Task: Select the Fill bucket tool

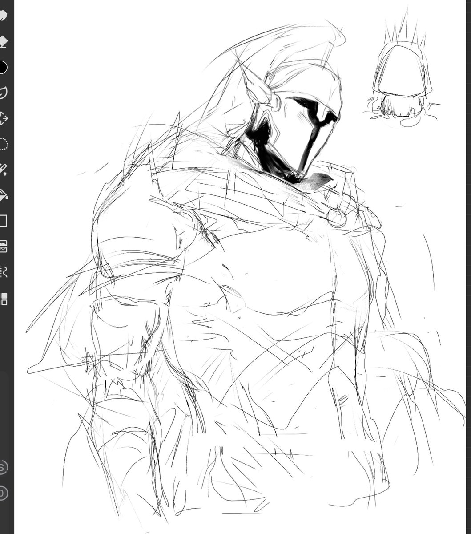Action: click(3, 195)
